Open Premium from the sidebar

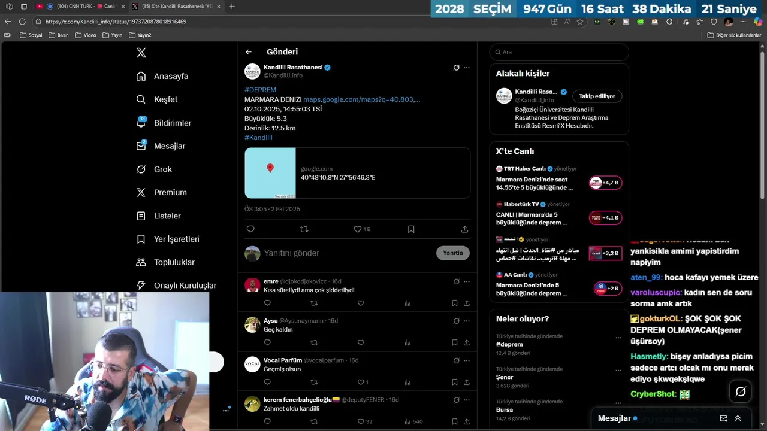tap(162, 192)
